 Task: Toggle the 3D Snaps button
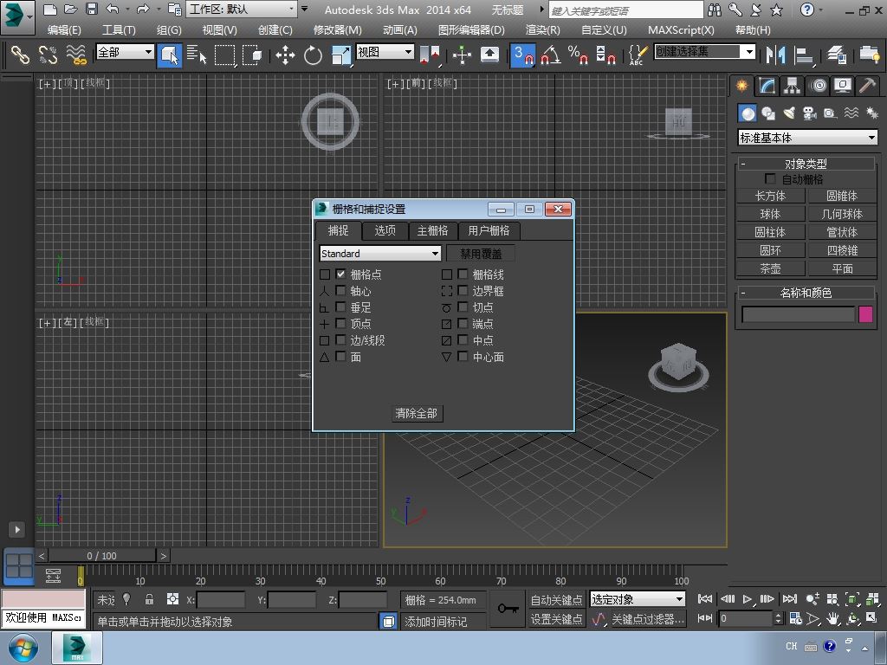coord(522,55)
